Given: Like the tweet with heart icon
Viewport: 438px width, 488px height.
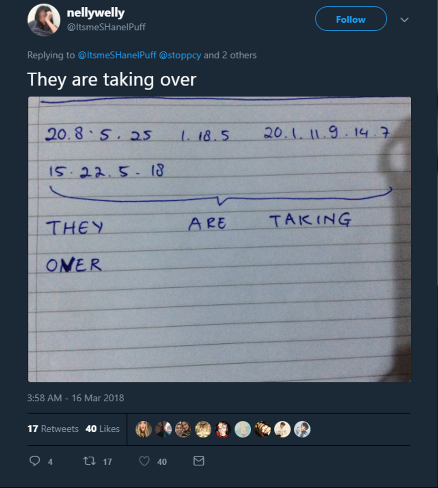Looking at the screenshot, I should 144,461.
